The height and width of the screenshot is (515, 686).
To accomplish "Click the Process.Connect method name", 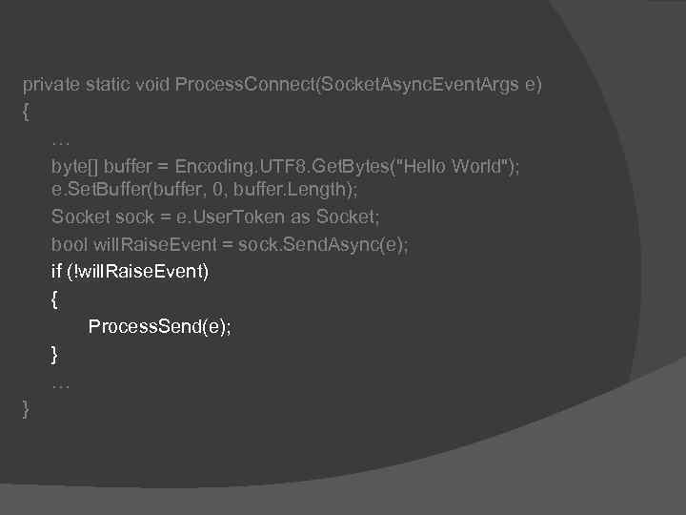I will (x=244, y=85).
